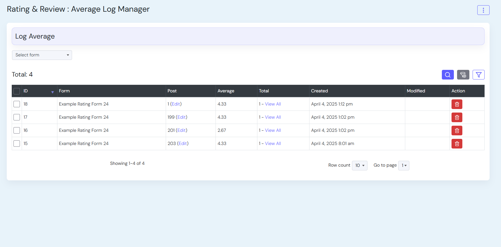The width and height of the screenshot is (501, 247).
Task: Click View All for row 15
Action: [x=273, y=144]
